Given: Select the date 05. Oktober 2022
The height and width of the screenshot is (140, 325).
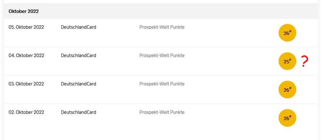Looking at the screenshot, I should (26, 27).
